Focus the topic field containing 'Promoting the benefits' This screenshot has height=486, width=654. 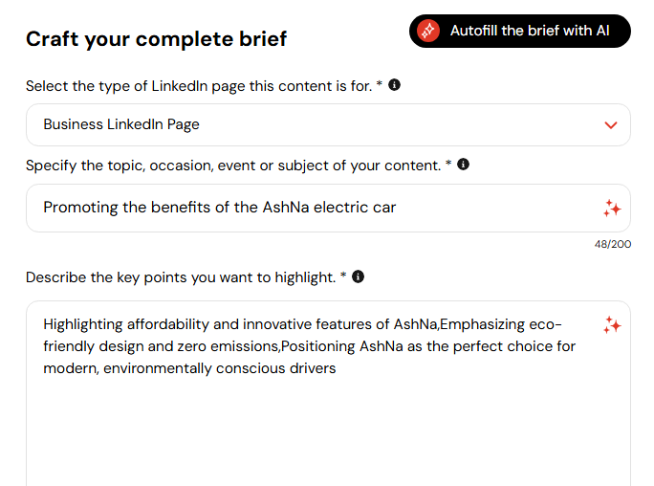[328, 209]
